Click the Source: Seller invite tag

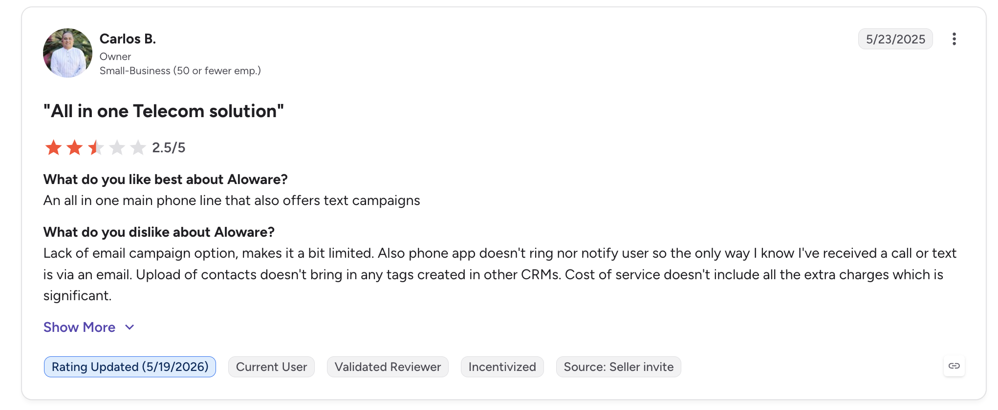click(618, 367)
